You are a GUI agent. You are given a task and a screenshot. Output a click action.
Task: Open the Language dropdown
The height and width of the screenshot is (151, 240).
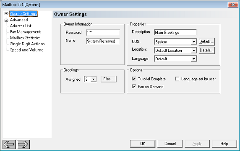pyautogui.click(x=193, y=59)
